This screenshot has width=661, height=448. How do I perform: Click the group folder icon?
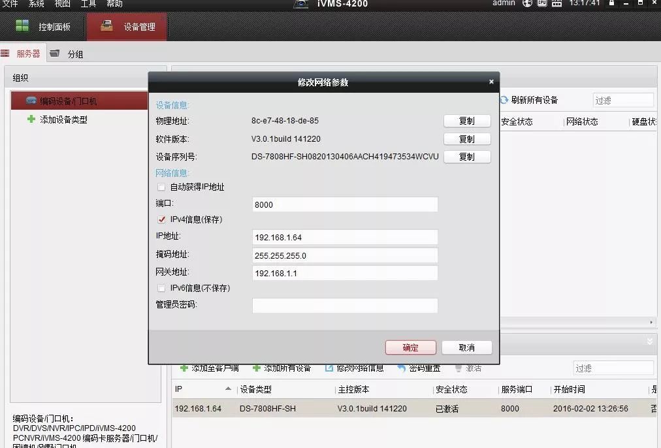click(54, 53)
